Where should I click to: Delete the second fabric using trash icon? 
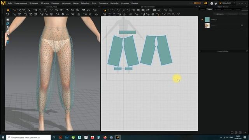click(242, 25)
